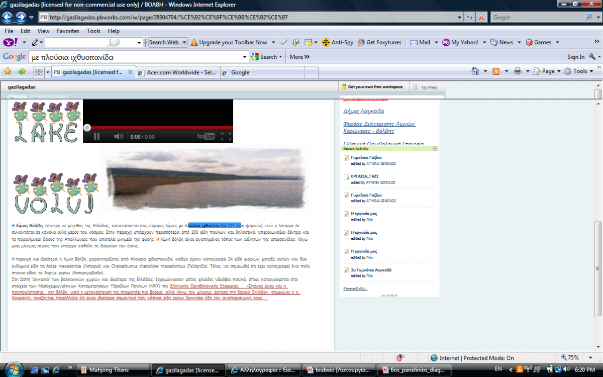Image resolution: width=603 pixels, height=377 pixels.
Task: Click the YouTube video progress slider handle
Action: pyautogui.click(x=87, y=128)
